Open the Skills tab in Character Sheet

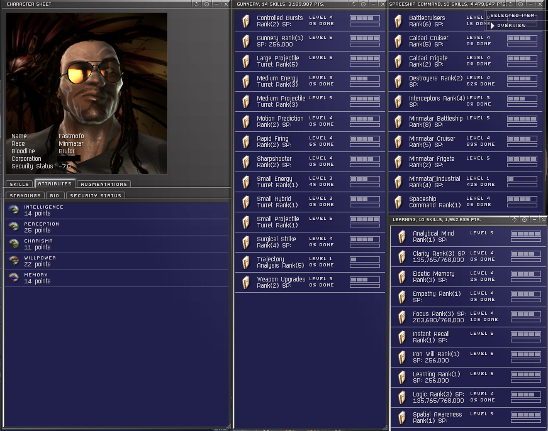coord(20,184)
